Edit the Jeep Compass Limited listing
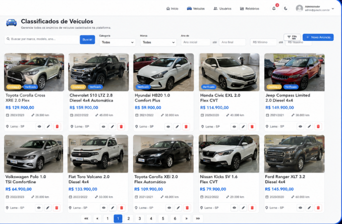This screenshot has width=342, height=224. tap(309, 127)
